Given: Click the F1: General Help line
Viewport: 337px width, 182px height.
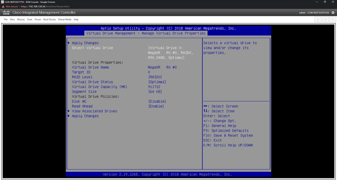Looking at the screenshot, I should click(220, 126).
